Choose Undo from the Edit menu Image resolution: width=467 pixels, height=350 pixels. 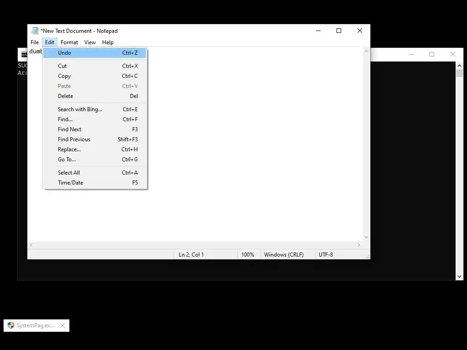click(95, 53)
